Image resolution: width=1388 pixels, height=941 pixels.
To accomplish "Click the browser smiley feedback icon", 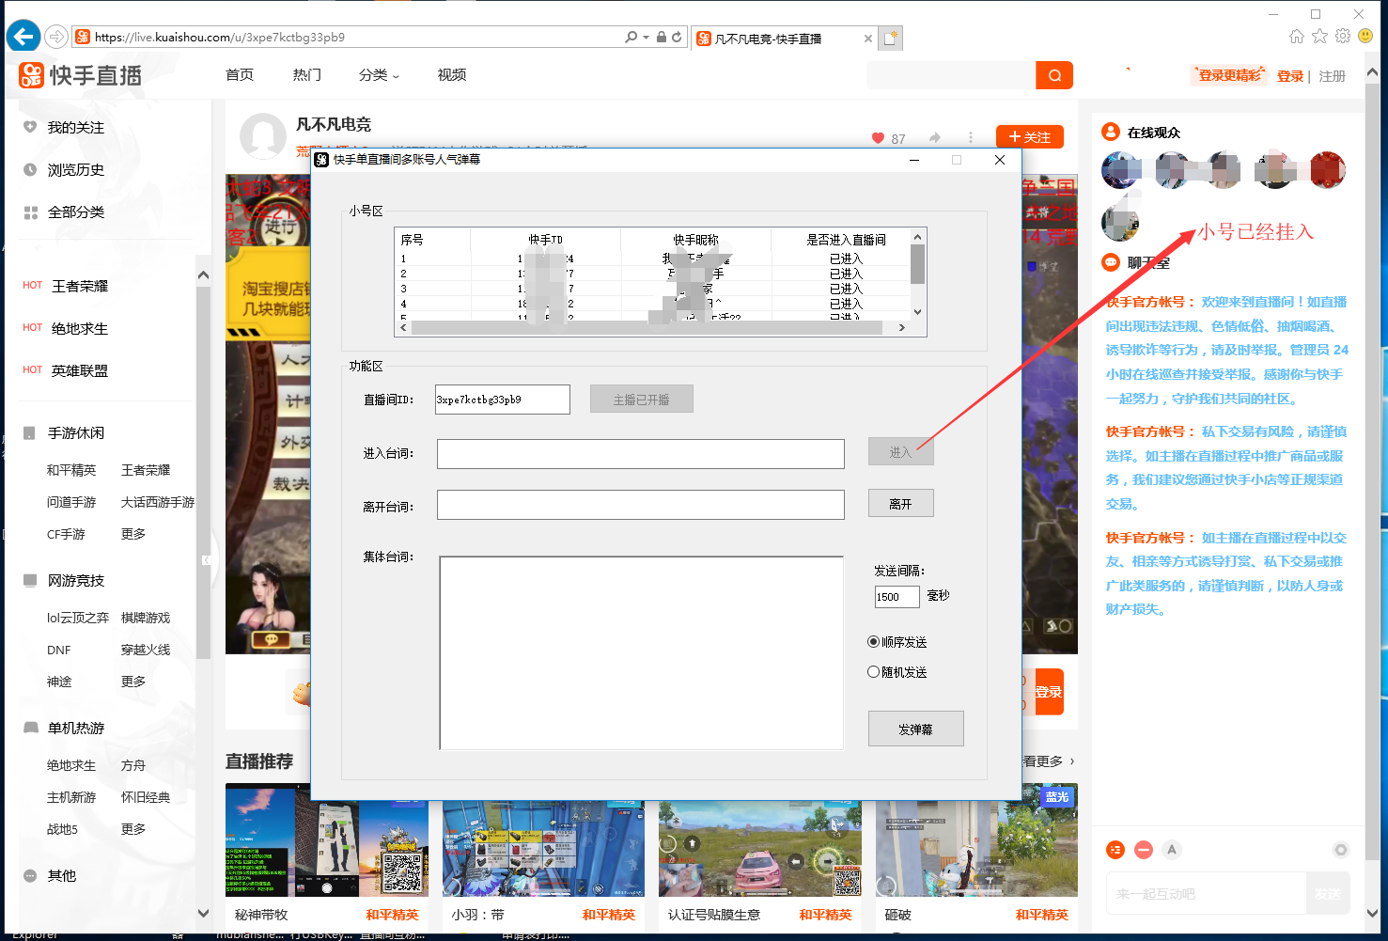I will pos(1365,36).
